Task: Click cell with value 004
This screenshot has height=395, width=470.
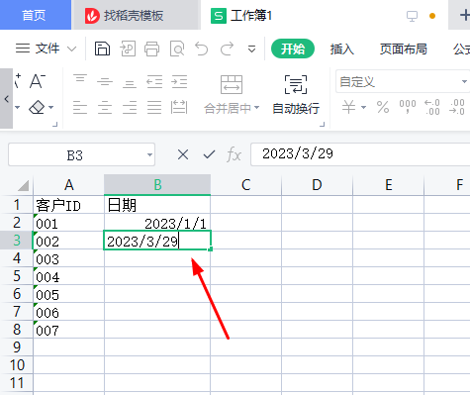Action: tap(68, 276)
